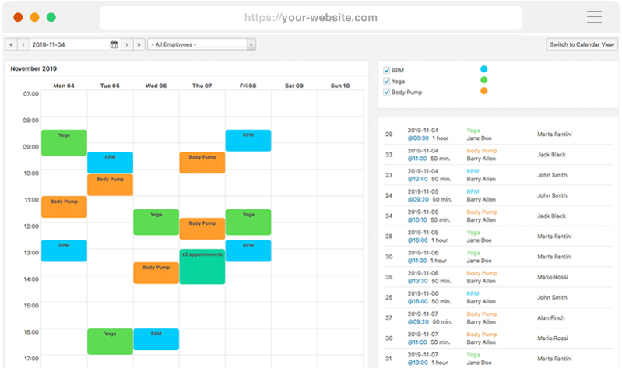Go to next day with single-right arrow

tap(127, 44)
